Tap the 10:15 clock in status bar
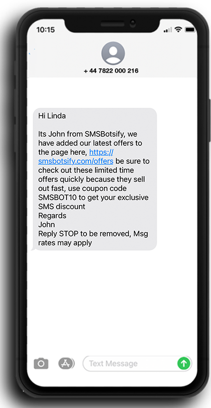This screenshot has width=211, height=408. [46, 30]
